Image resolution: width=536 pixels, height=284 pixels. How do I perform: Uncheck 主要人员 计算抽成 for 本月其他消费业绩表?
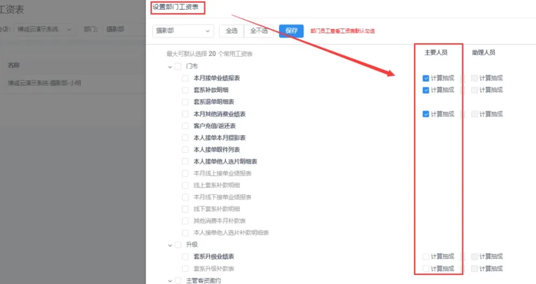426,114
